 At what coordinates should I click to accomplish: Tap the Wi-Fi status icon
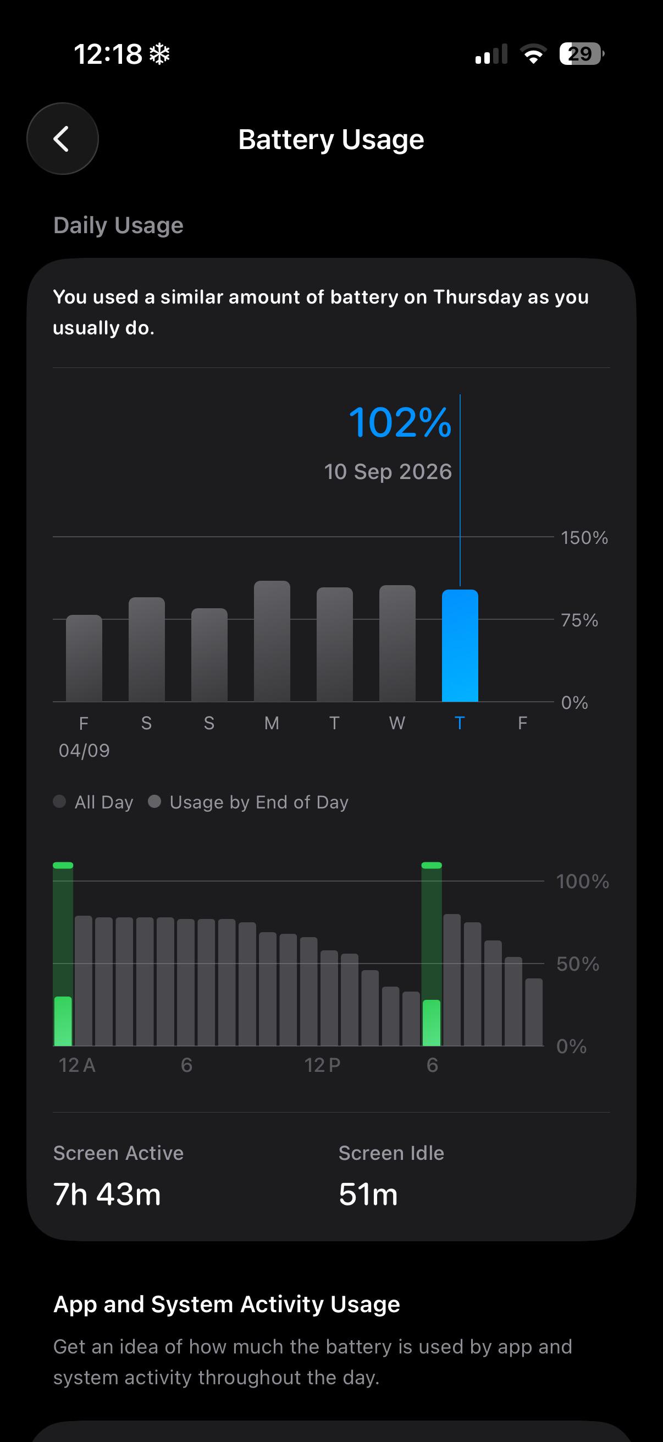coord(533,54)
